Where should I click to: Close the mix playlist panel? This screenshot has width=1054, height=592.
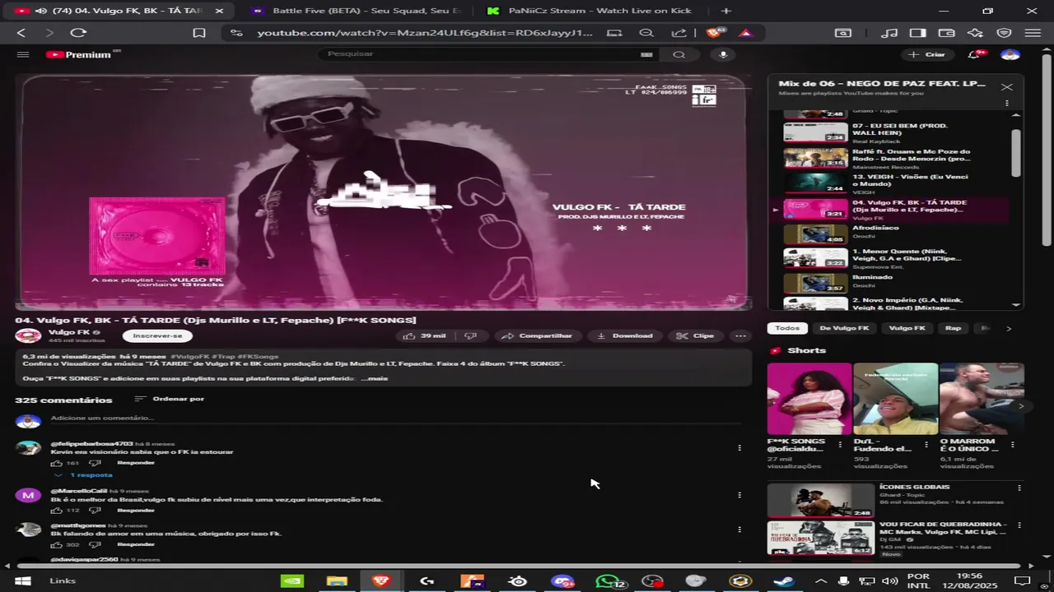1006,86
